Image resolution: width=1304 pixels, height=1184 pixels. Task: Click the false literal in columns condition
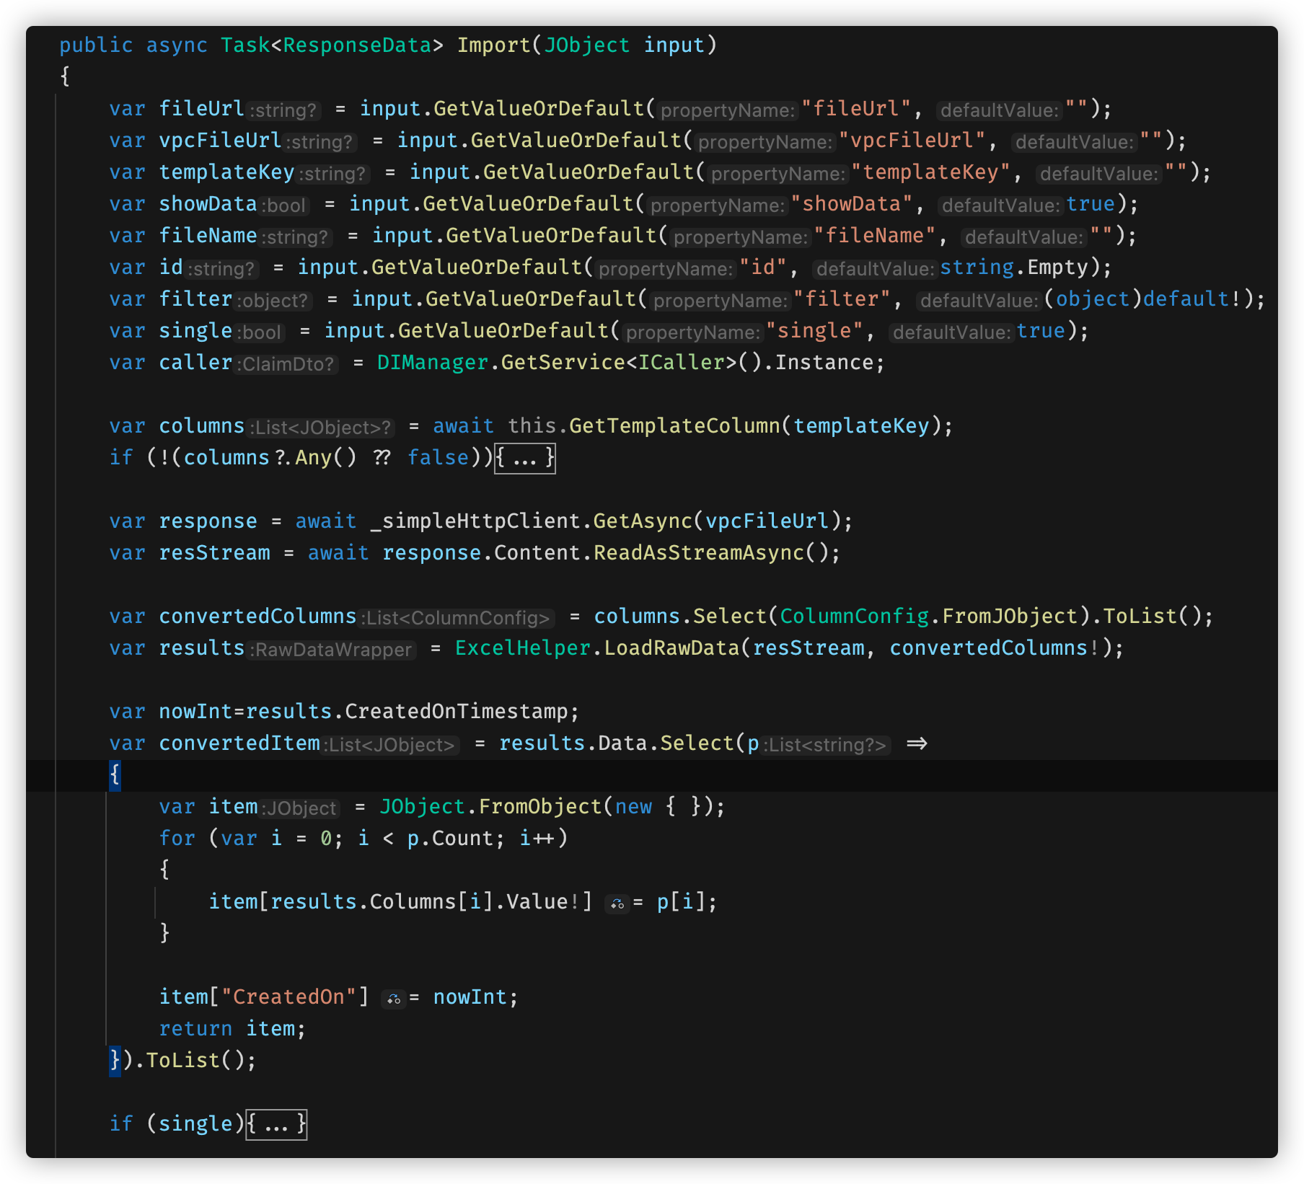[438, 457]
